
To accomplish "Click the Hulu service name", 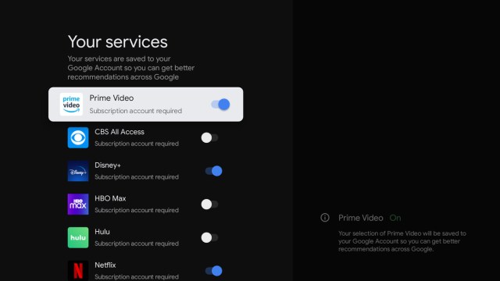I will (102, 232).
